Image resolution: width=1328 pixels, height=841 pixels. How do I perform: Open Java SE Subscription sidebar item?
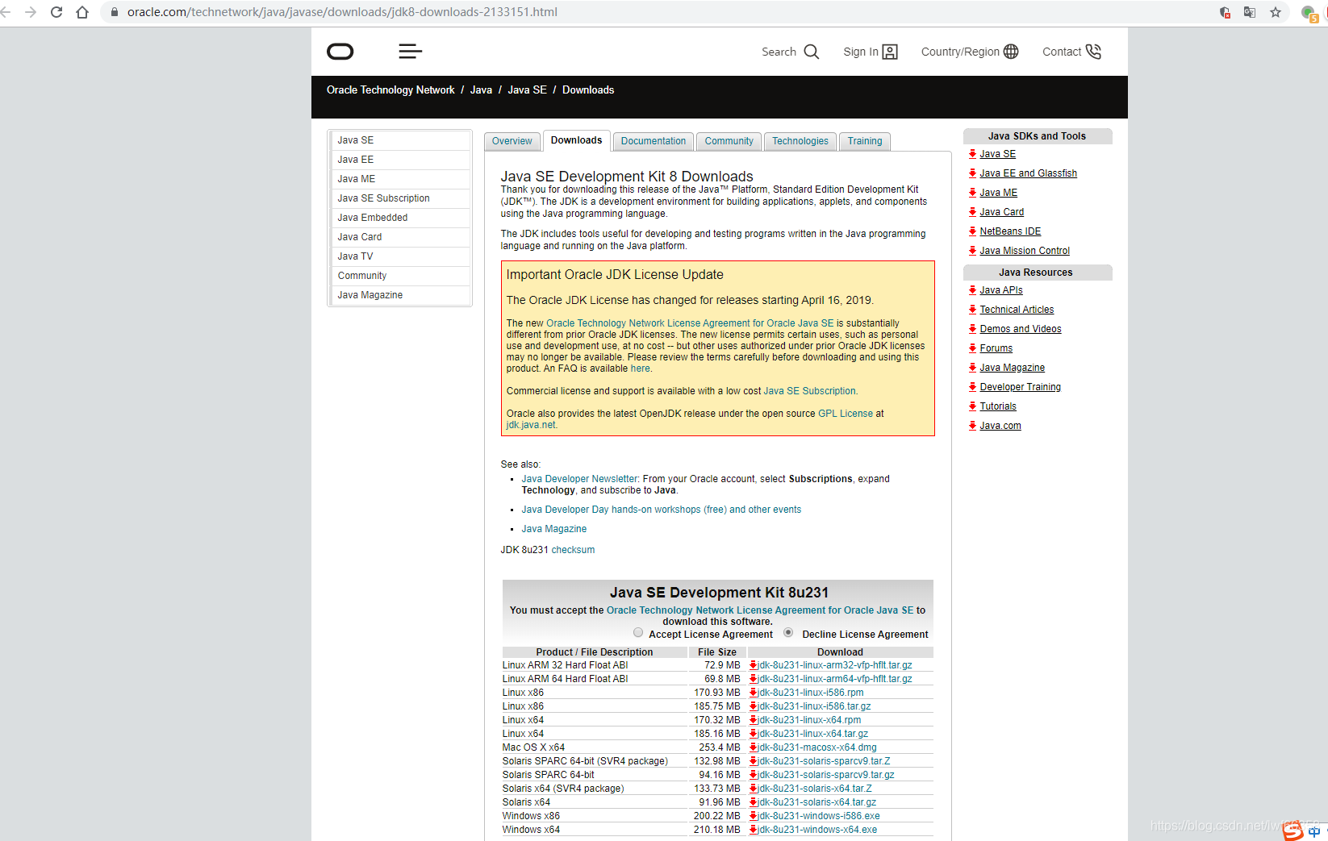(401, 198)
